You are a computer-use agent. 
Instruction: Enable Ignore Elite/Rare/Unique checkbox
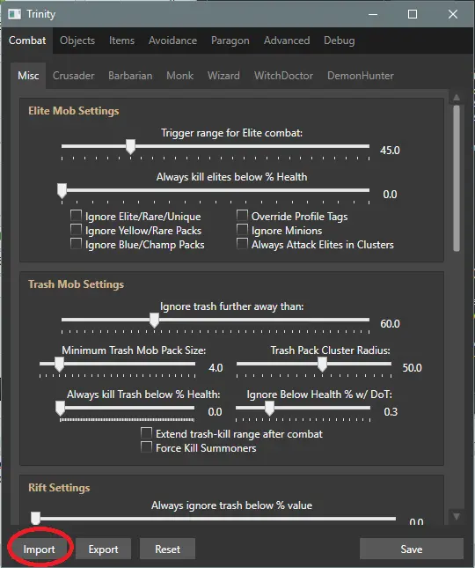tap(76, 216)
